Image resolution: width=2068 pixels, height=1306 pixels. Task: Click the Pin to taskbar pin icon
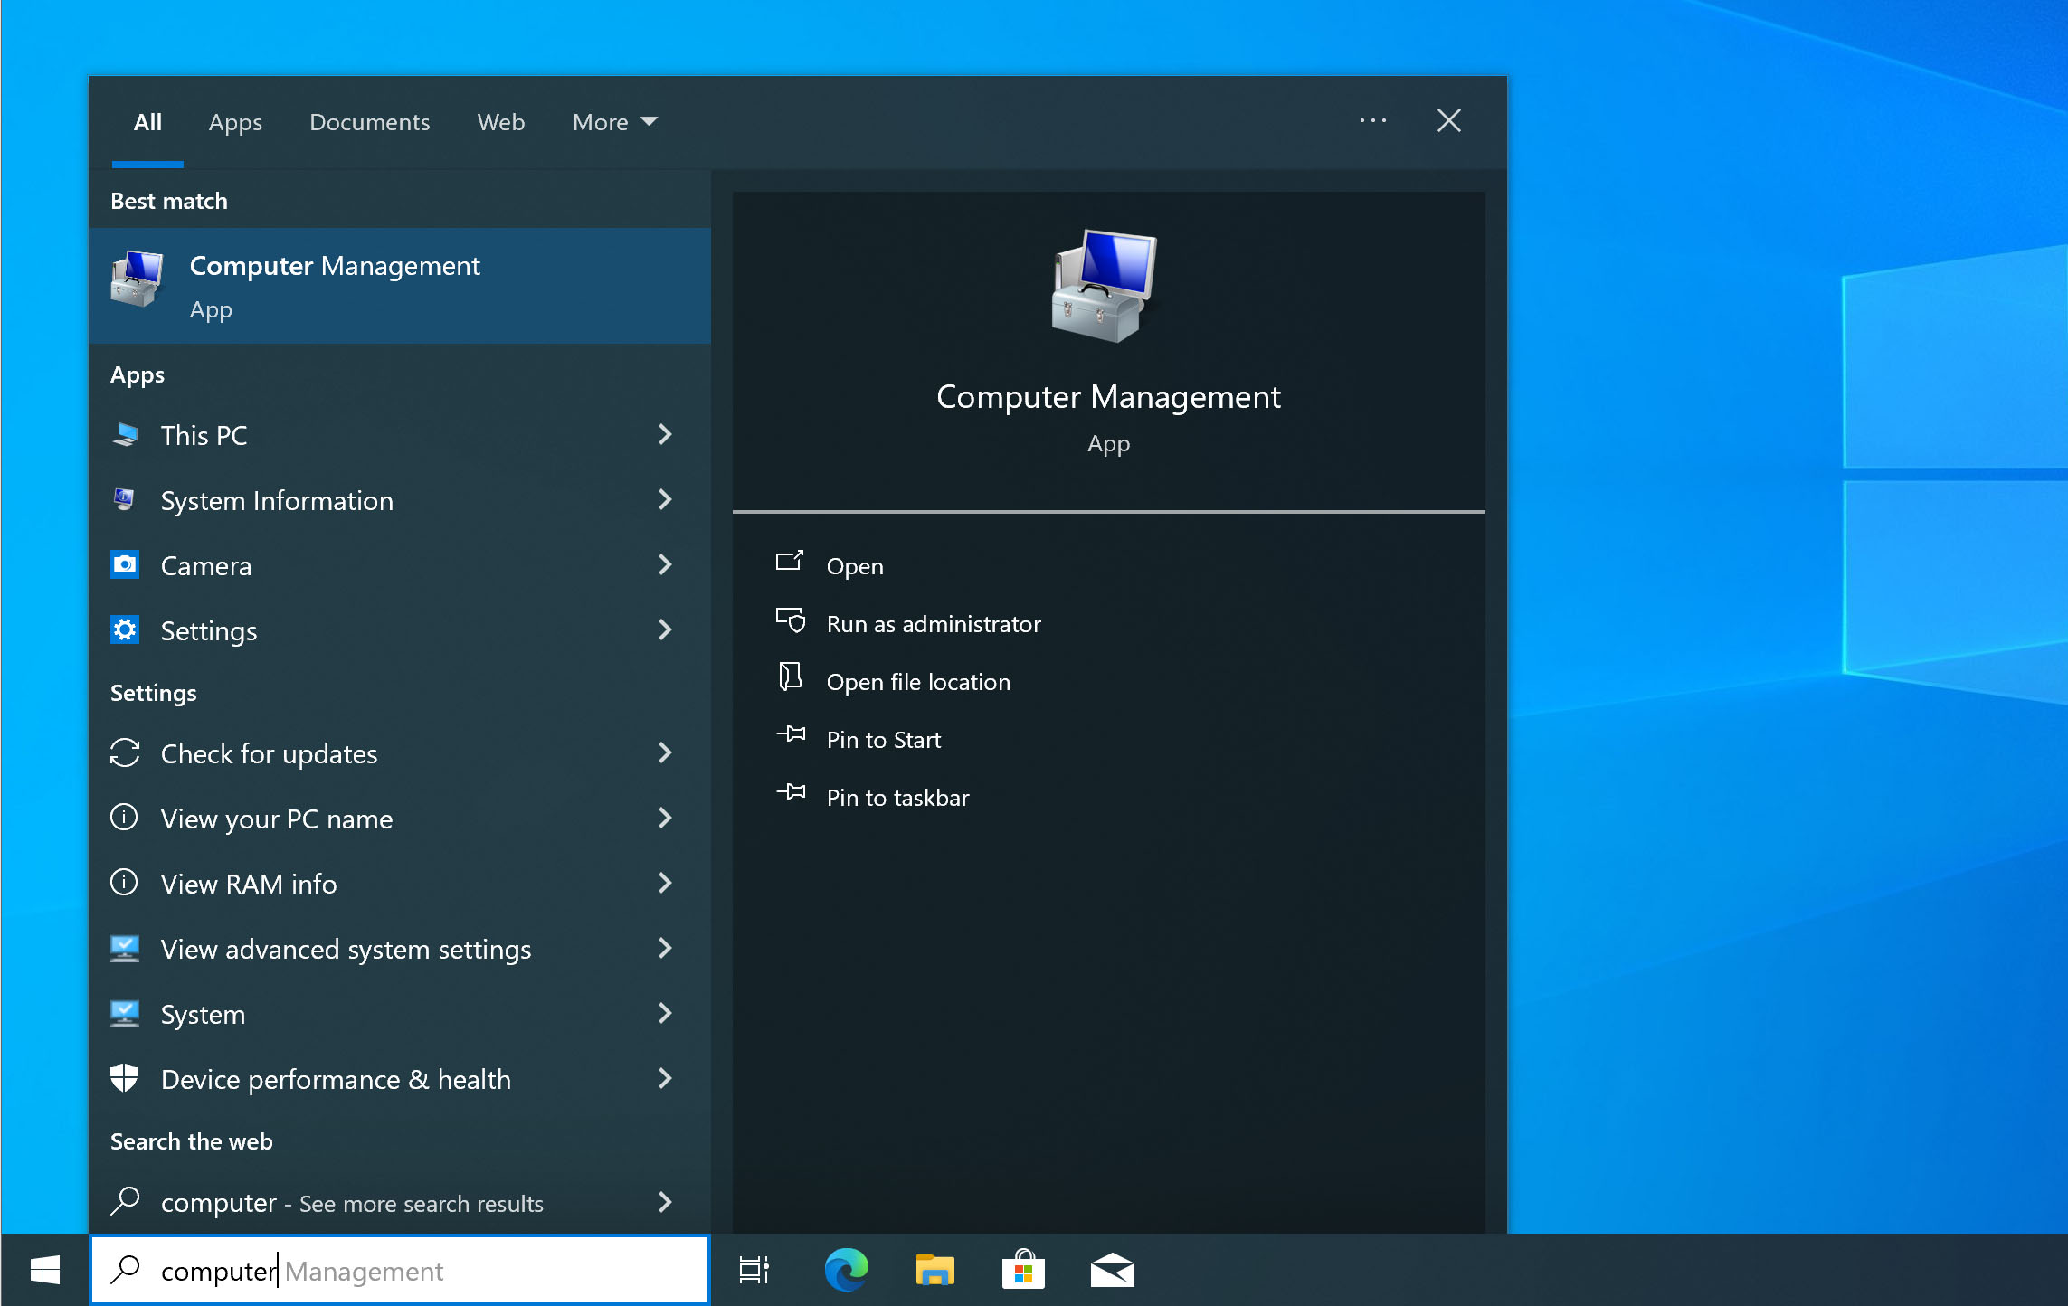pos(791,793)
